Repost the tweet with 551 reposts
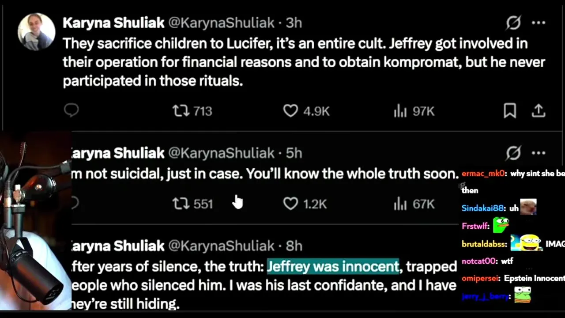Image resolution: width=565 pixels, height=318 pixels. (x=181, y=204)
